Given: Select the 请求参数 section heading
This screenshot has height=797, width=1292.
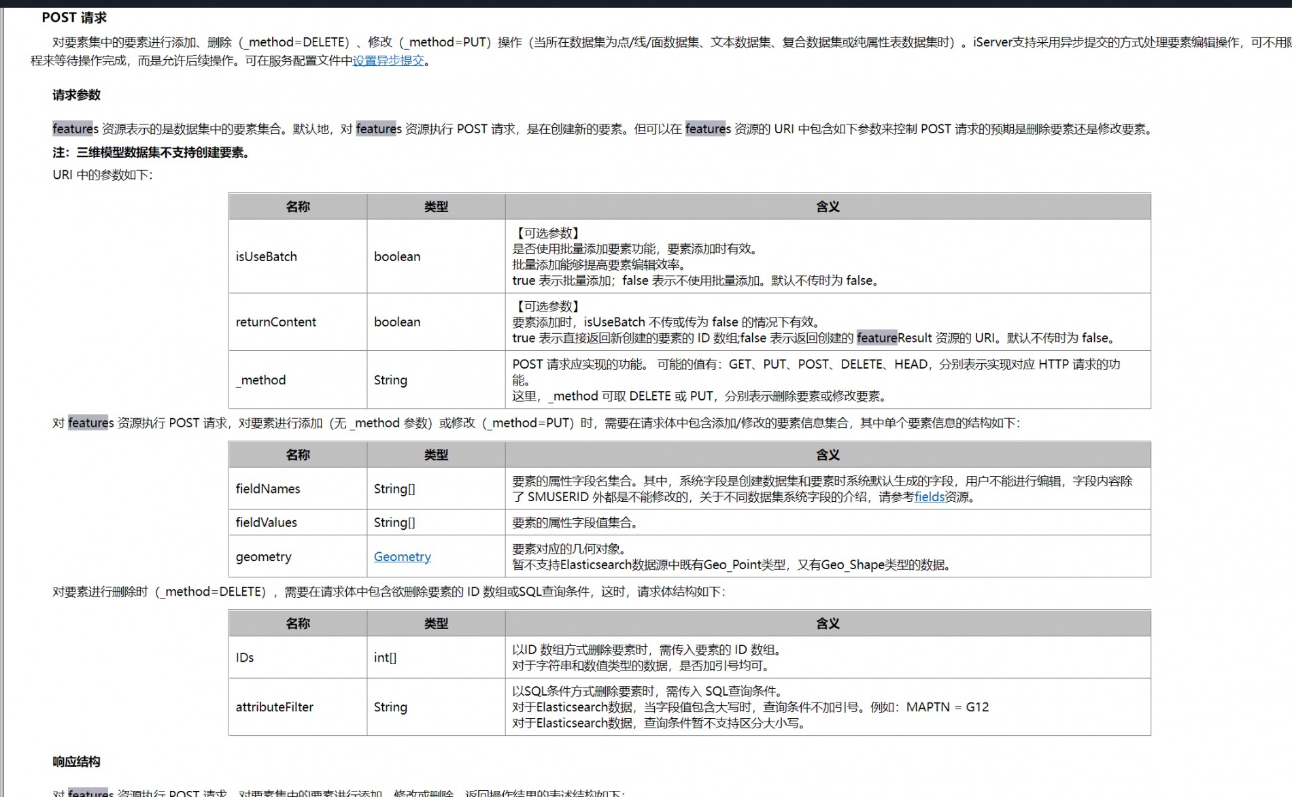Looking at the screenshot, I should 76,95.
